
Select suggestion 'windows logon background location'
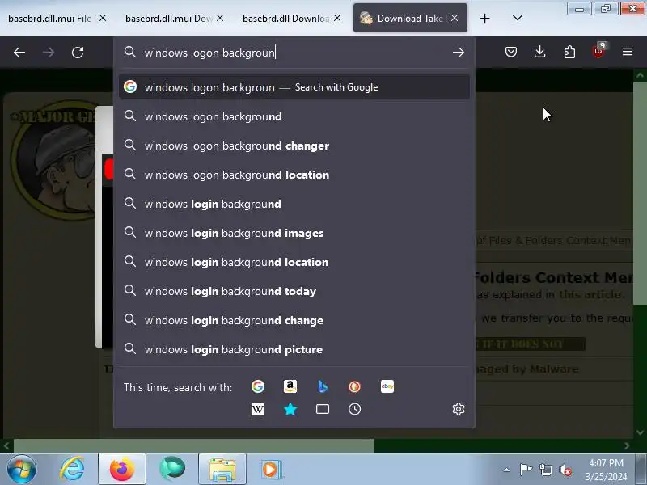294,175
